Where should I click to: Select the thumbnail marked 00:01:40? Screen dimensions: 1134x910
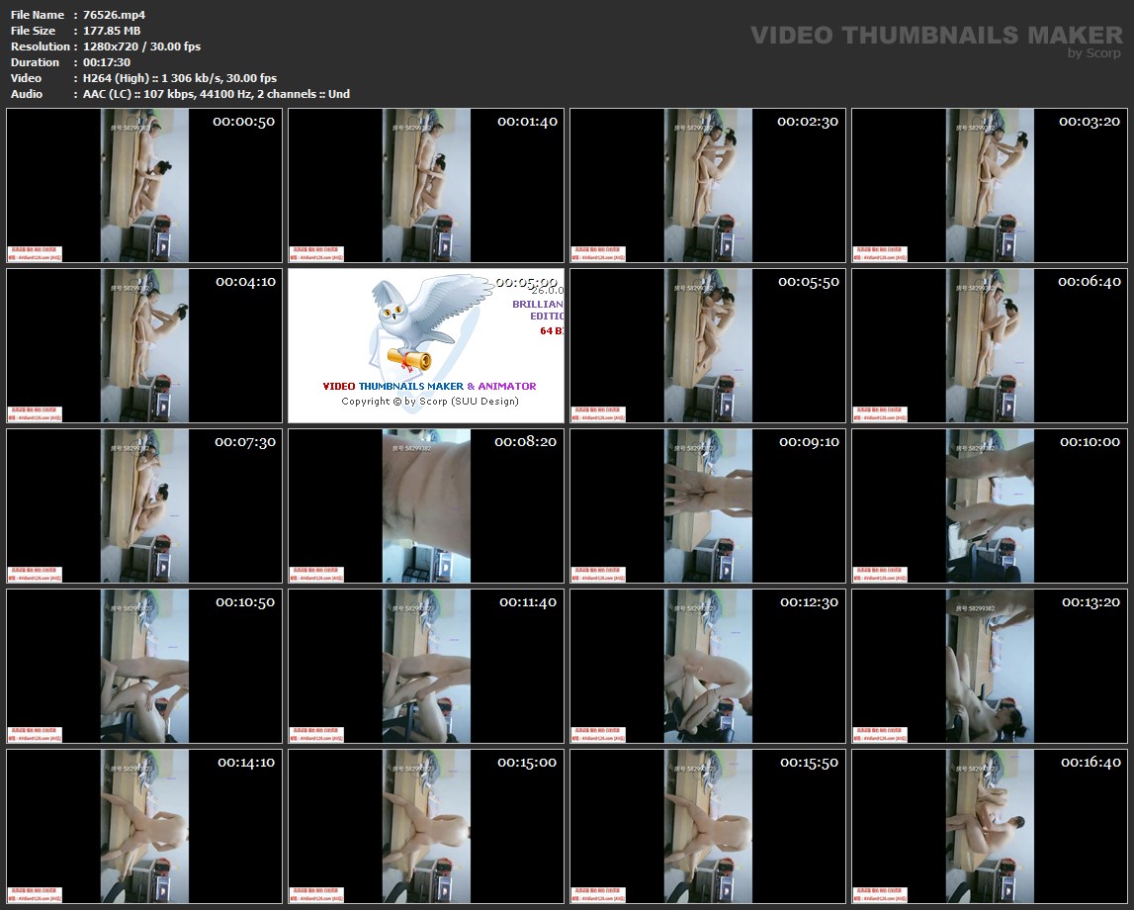426,185
